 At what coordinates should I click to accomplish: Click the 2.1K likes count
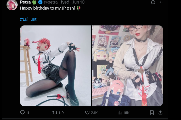point(94,113)
